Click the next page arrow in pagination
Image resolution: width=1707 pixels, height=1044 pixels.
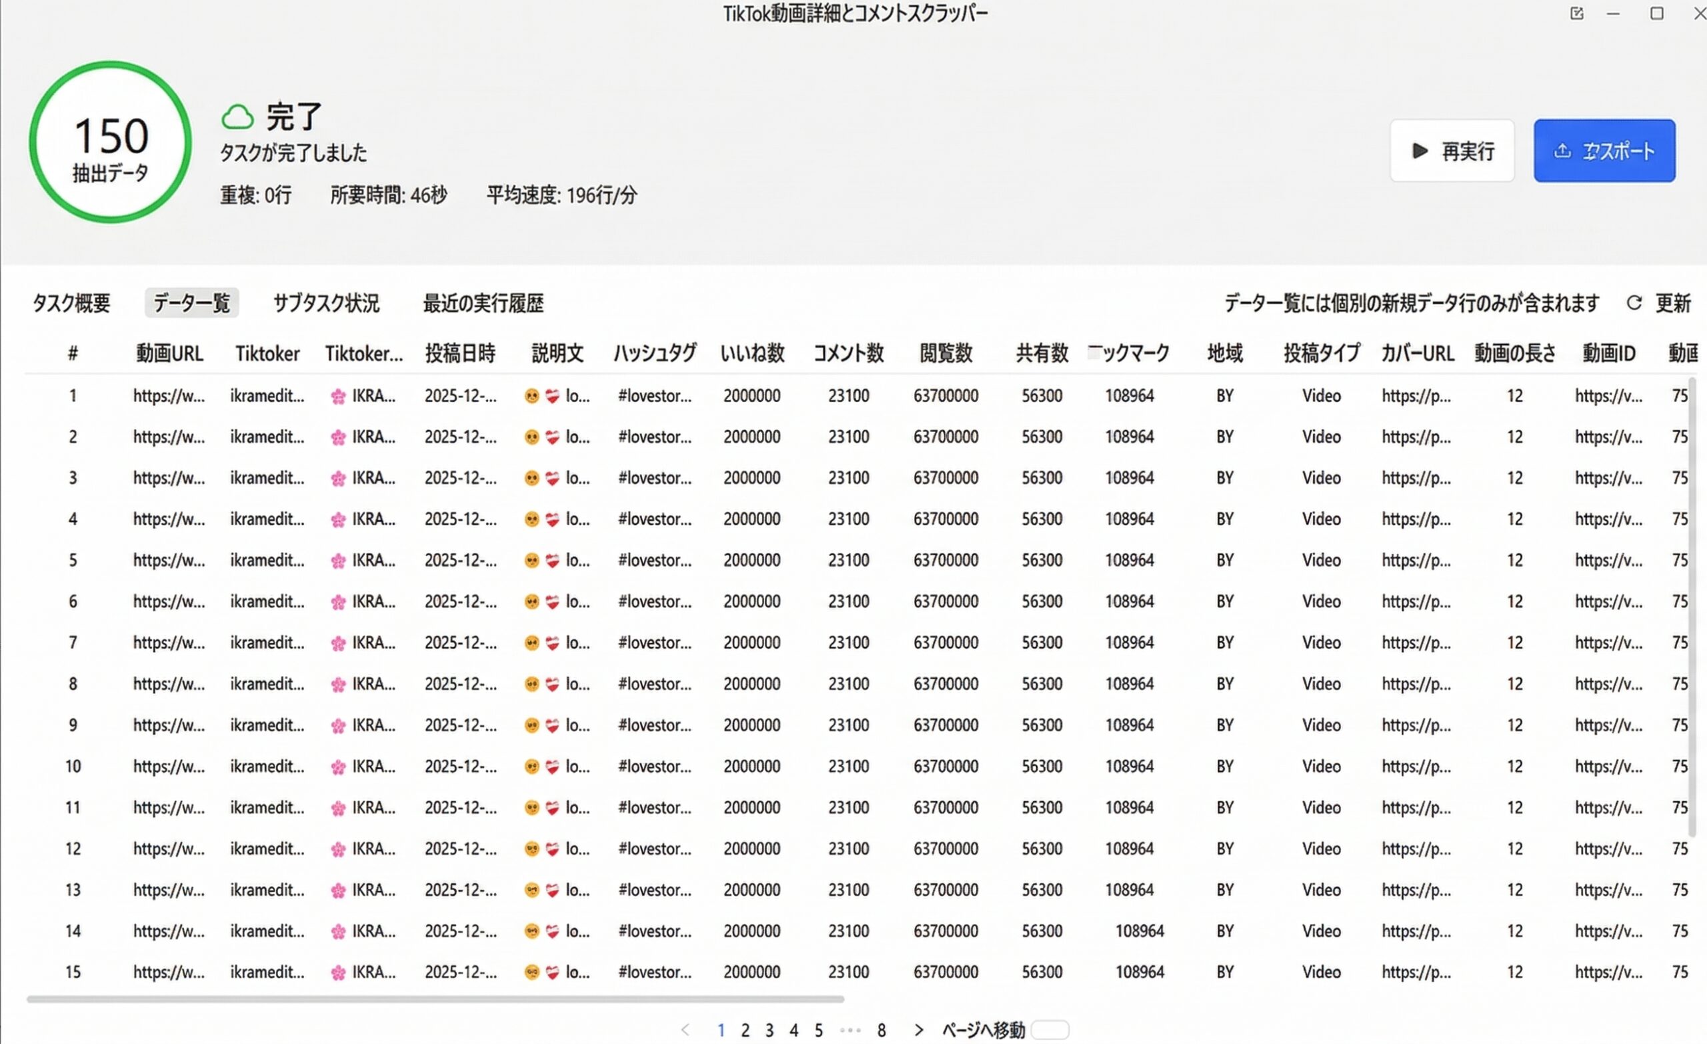(918, 1030)
